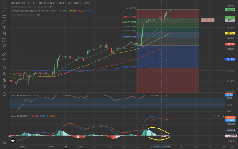Collapse the indicator legend with chevron
238x149 pixels.
[13, 19]
